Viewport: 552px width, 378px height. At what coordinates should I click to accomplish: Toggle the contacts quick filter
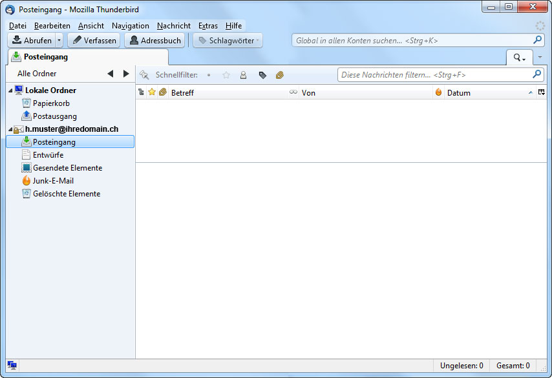[x=243, y=75]
